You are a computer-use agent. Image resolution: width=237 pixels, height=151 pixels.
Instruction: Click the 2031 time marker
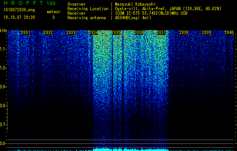pos(26,32)
